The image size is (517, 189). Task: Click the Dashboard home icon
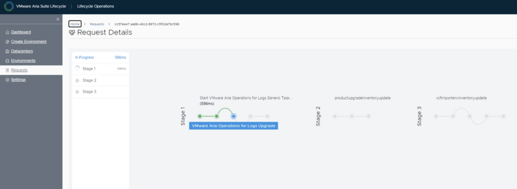point(8,32)
